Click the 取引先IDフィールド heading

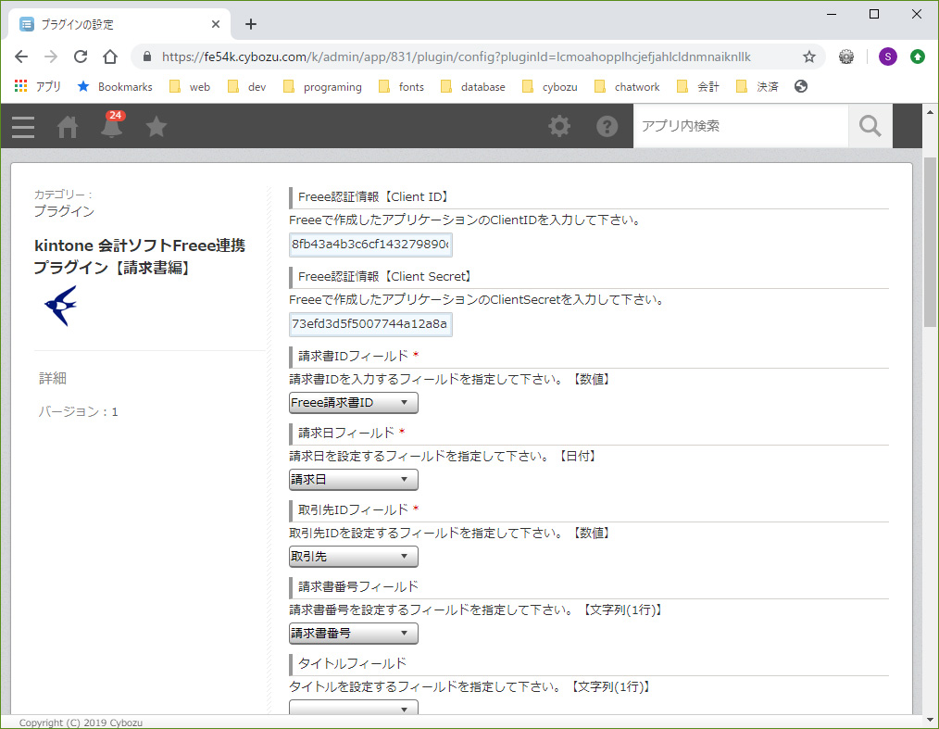coord(354,509)
